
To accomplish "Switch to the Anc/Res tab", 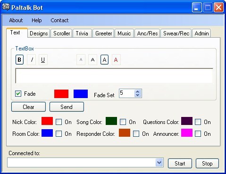I will [147, 33].
